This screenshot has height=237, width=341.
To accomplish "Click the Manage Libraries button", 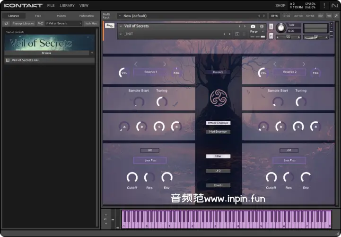I will coord(23,23).
